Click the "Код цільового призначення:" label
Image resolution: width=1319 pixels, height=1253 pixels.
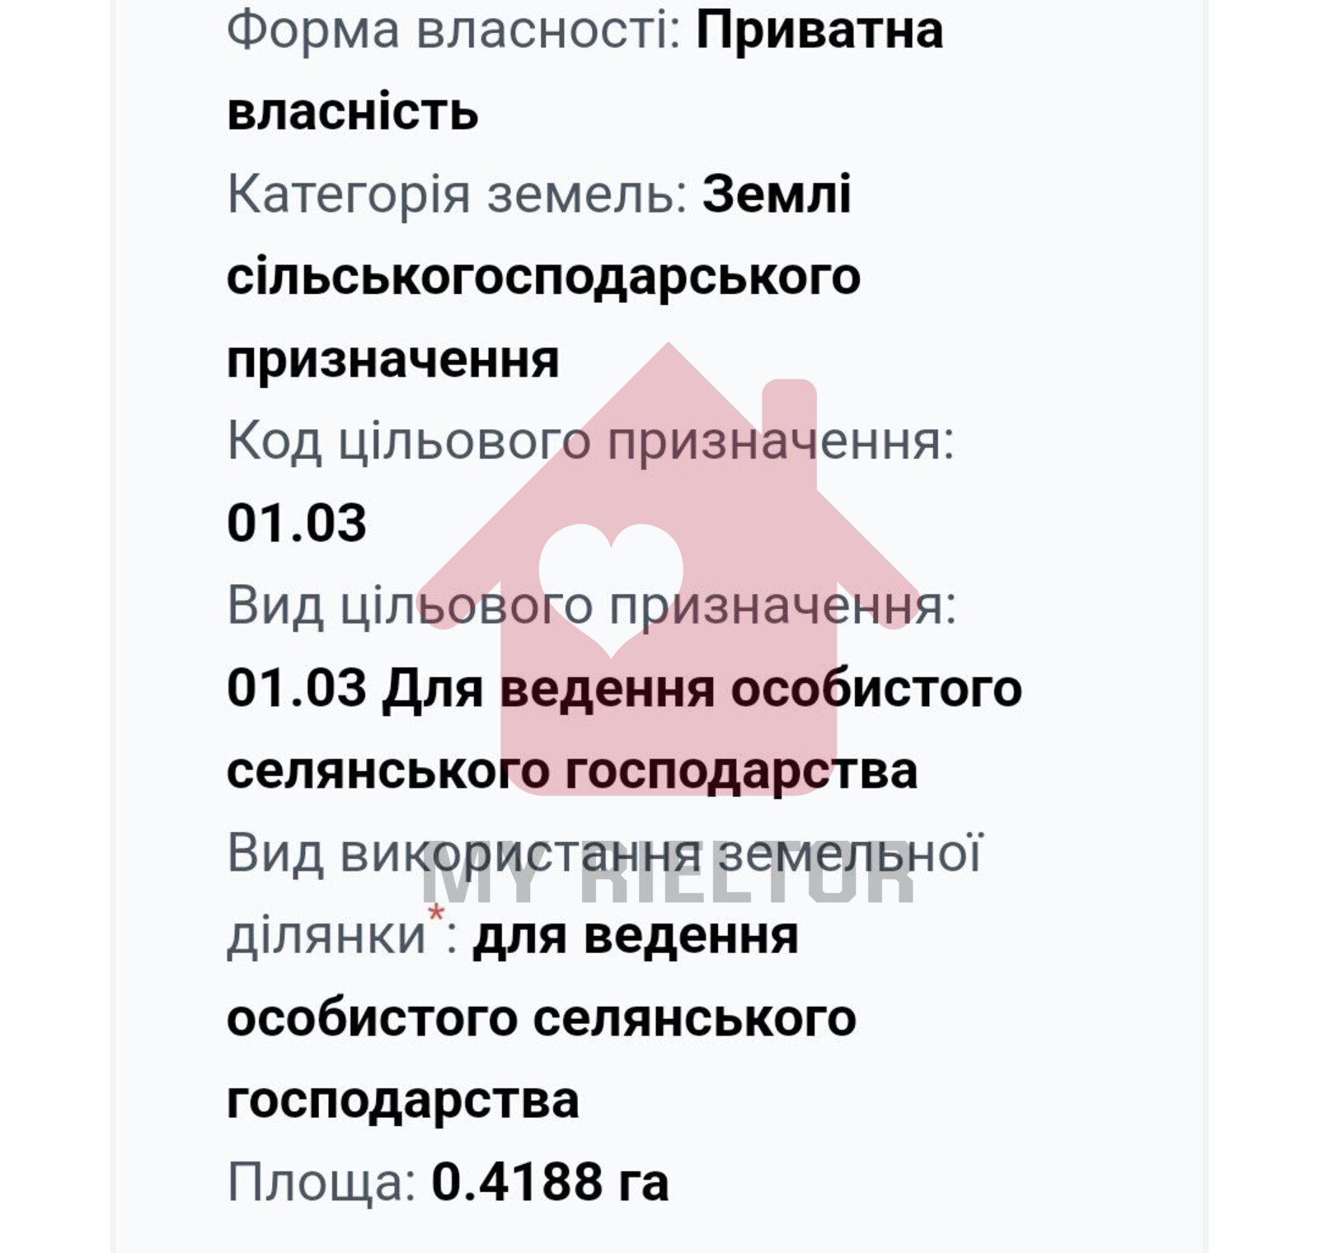coord(590,441)
